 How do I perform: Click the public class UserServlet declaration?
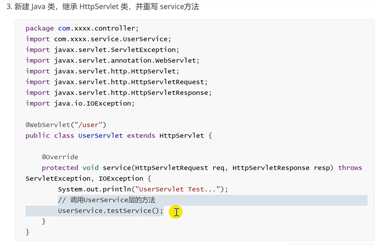118,135
